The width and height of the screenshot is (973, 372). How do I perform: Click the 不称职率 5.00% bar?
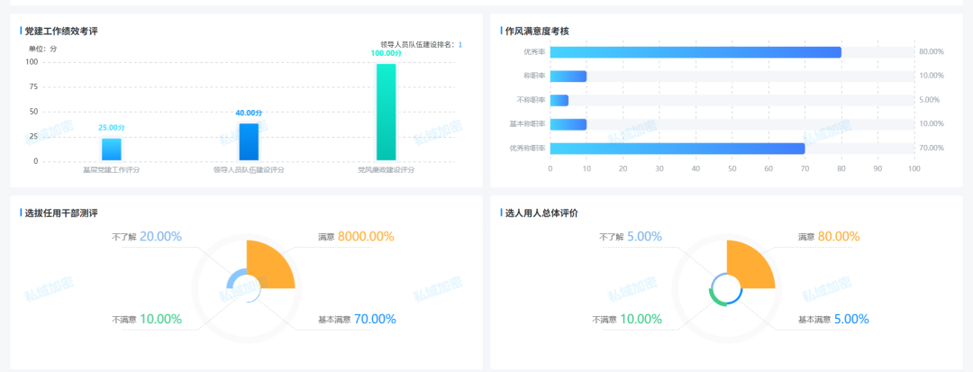[559, 100]
